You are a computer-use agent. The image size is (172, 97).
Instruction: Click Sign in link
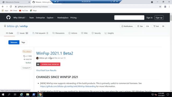149,18
